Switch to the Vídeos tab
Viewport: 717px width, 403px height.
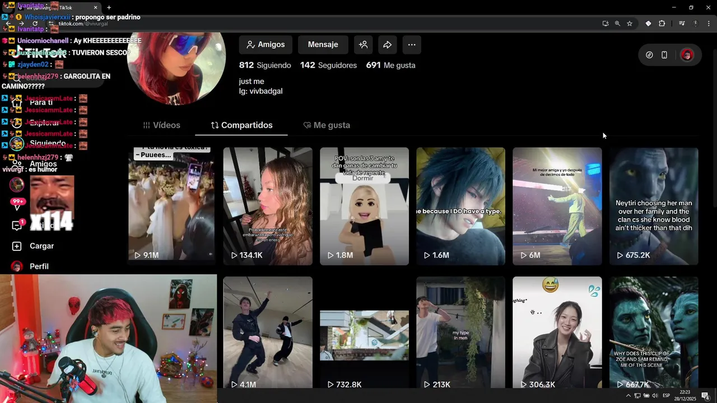click(x=161, y=125)
